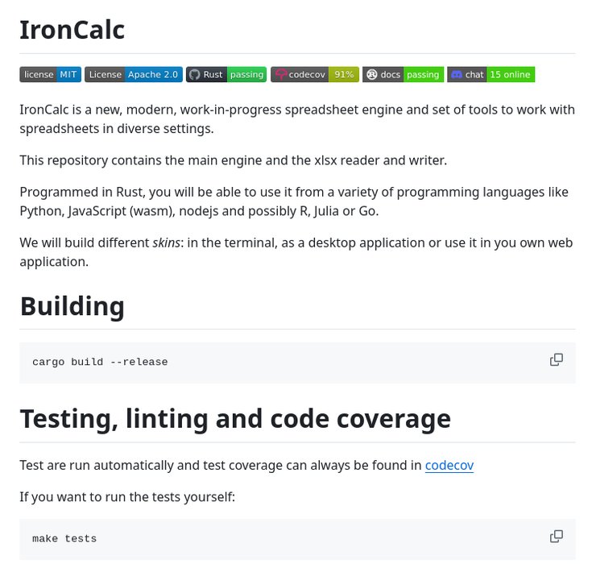Viewport: 592px width, 564px height.
Task: Click the 91% coverage value
Action: click(344, 74)
